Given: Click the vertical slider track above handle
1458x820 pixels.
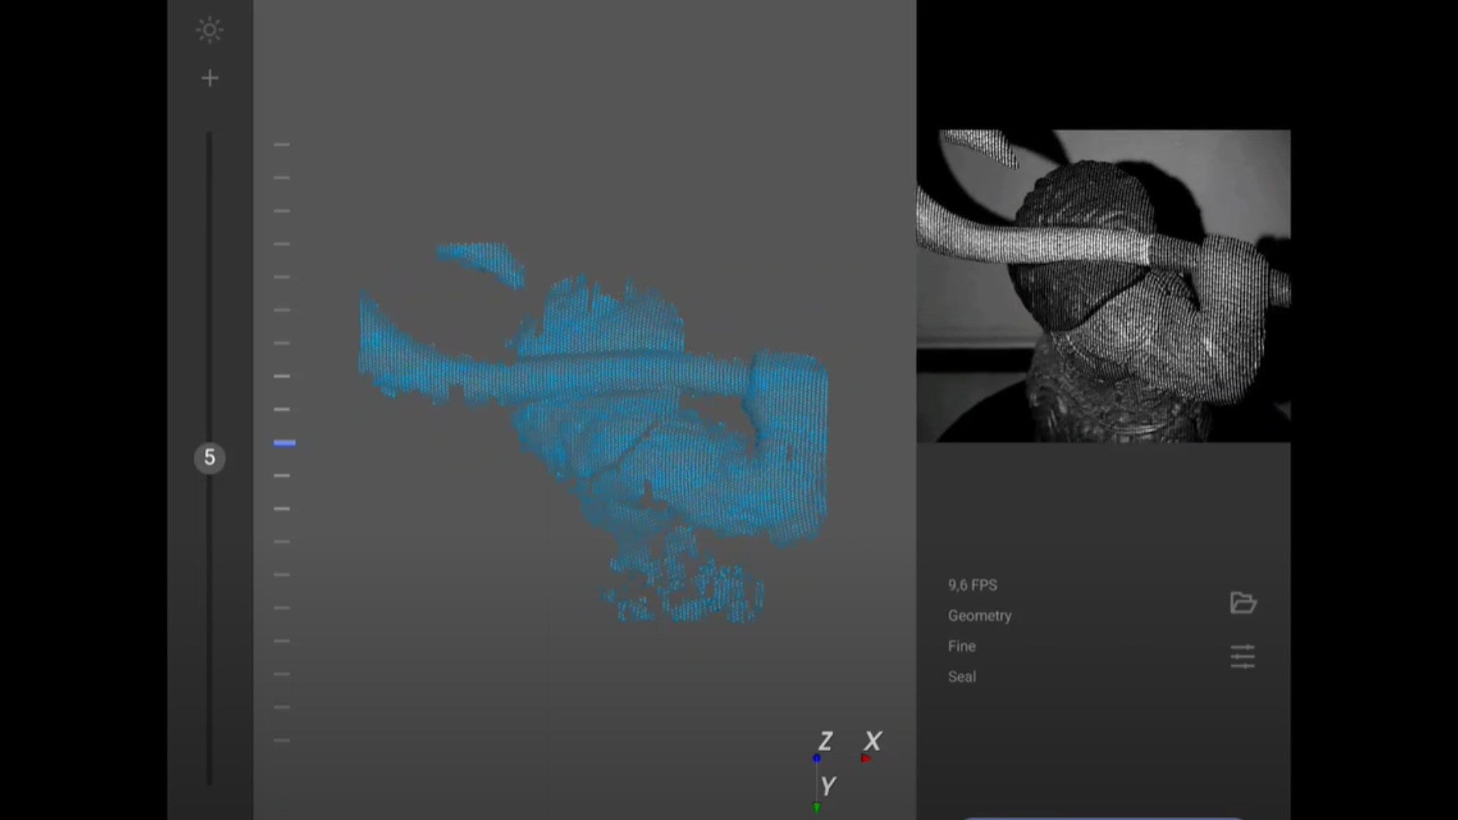Looking at the screenshot, I should [210, 289].
